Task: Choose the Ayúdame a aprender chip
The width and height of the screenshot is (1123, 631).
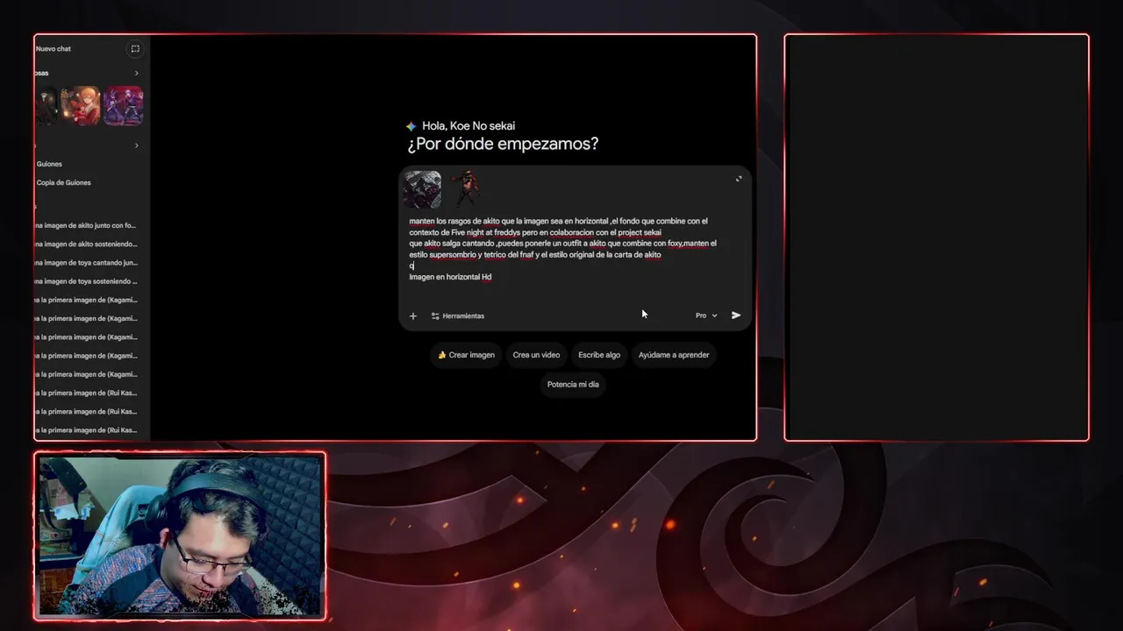Action: (x=674, y=355)
